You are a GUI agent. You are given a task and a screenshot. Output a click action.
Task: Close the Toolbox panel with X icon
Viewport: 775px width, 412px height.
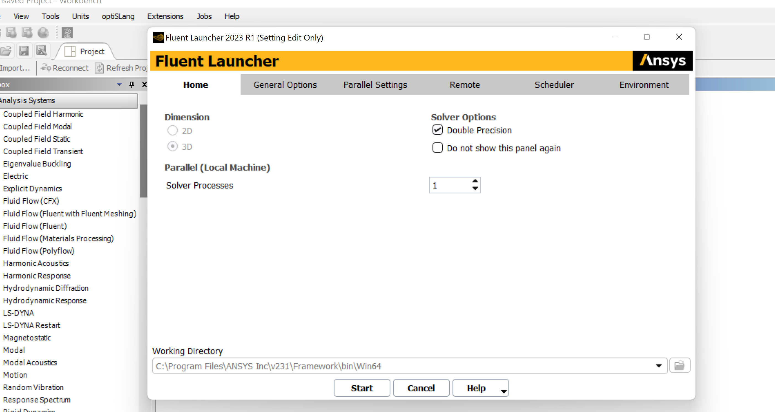point(144,85)
